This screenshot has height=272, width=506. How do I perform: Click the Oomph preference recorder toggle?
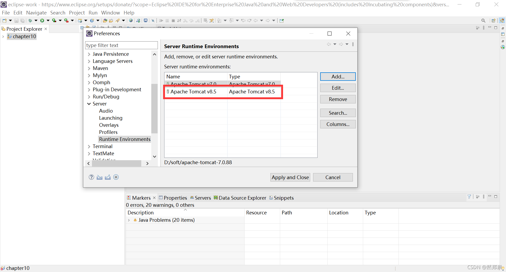116,177
